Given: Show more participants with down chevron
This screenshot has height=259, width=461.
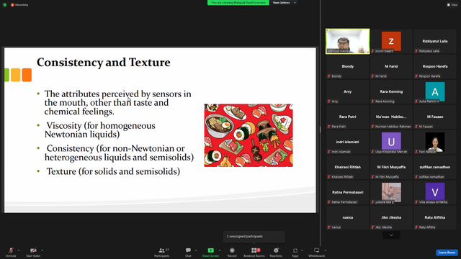Looking at the screenshot, I should click(391, 235).
